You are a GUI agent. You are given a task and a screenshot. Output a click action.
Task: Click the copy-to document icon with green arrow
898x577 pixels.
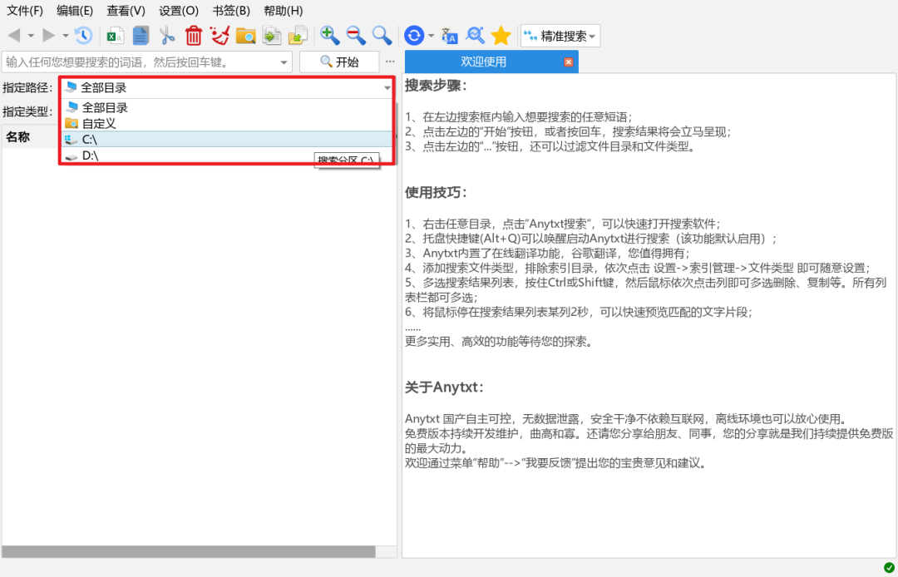(x=272, y=36)
